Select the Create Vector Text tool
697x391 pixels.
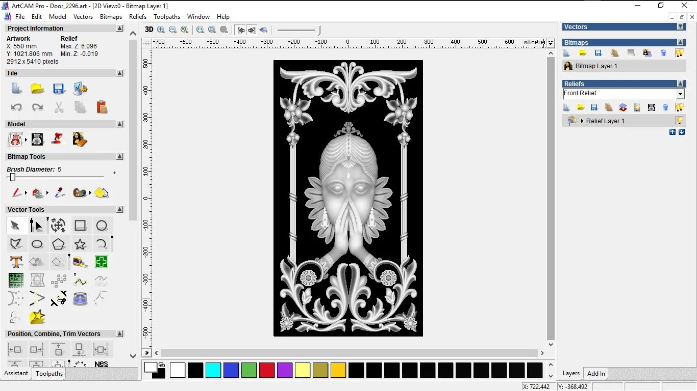pyautogui.click(x=16, y=262)
